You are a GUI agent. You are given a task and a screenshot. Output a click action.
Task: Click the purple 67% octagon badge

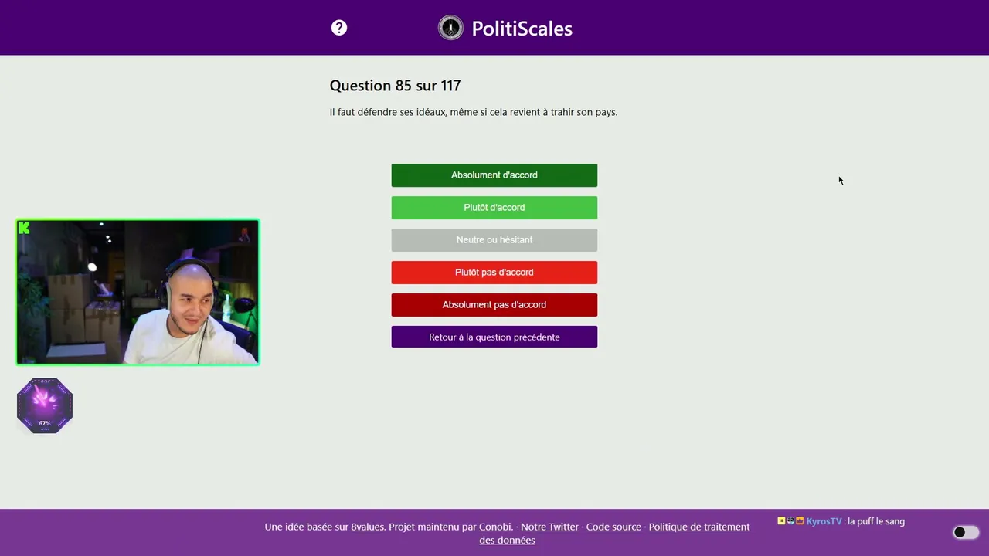45,405
